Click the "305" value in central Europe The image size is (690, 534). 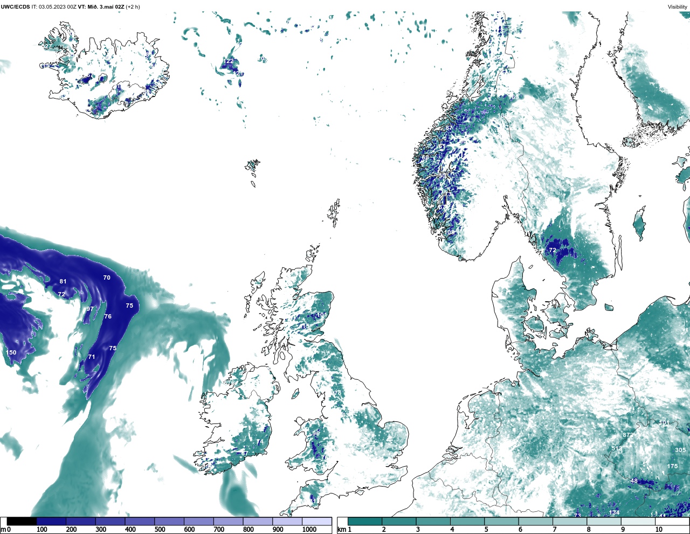point(680,450)
